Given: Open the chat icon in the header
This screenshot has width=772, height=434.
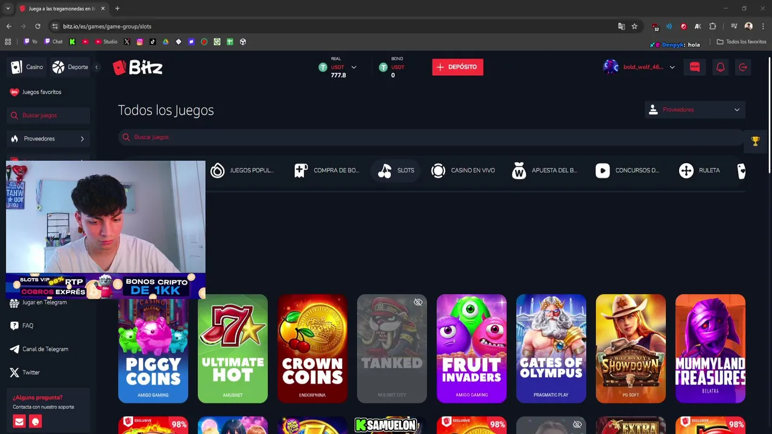Looking at the screenshot, I should [x=695, y=67].
